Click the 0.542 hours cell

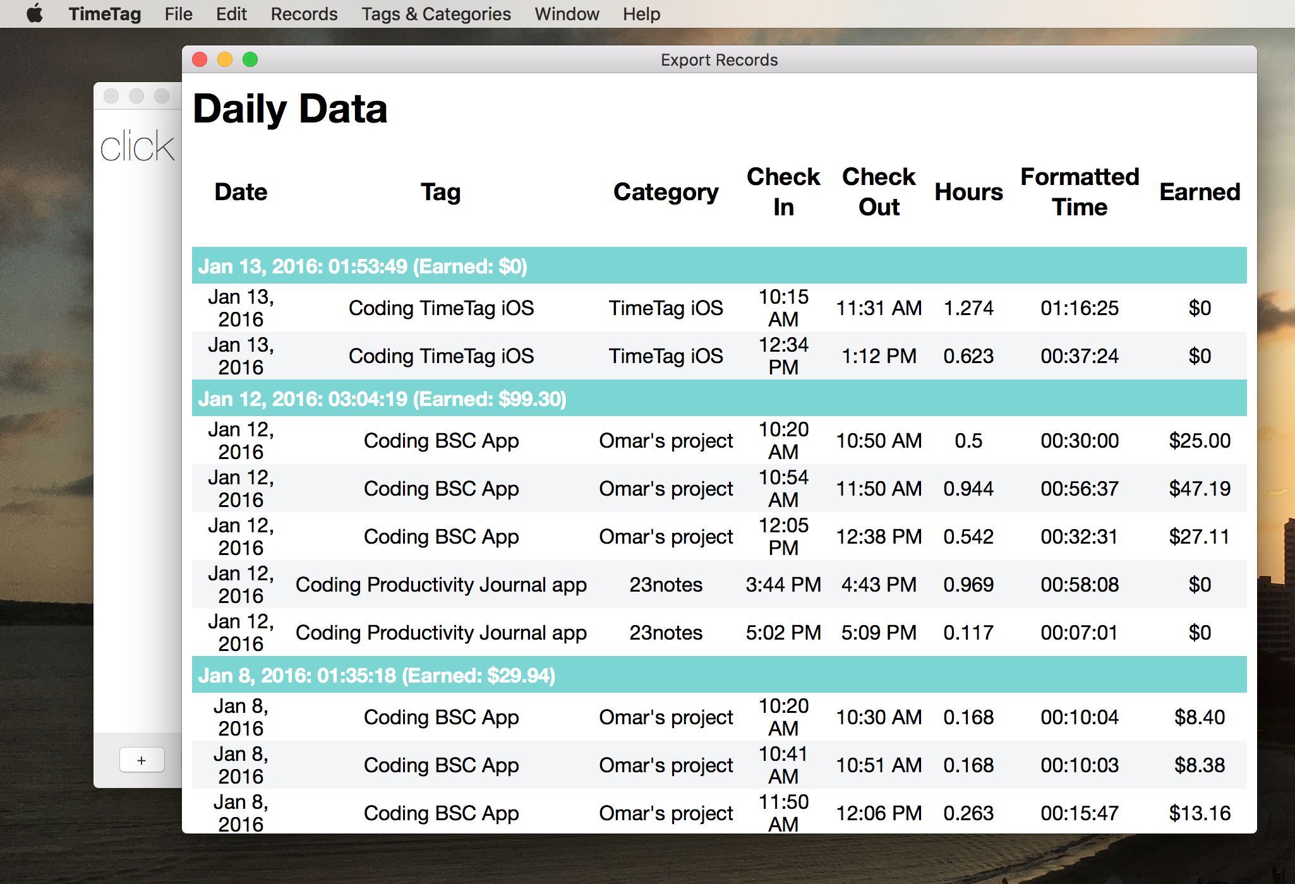tap(968, 537)
